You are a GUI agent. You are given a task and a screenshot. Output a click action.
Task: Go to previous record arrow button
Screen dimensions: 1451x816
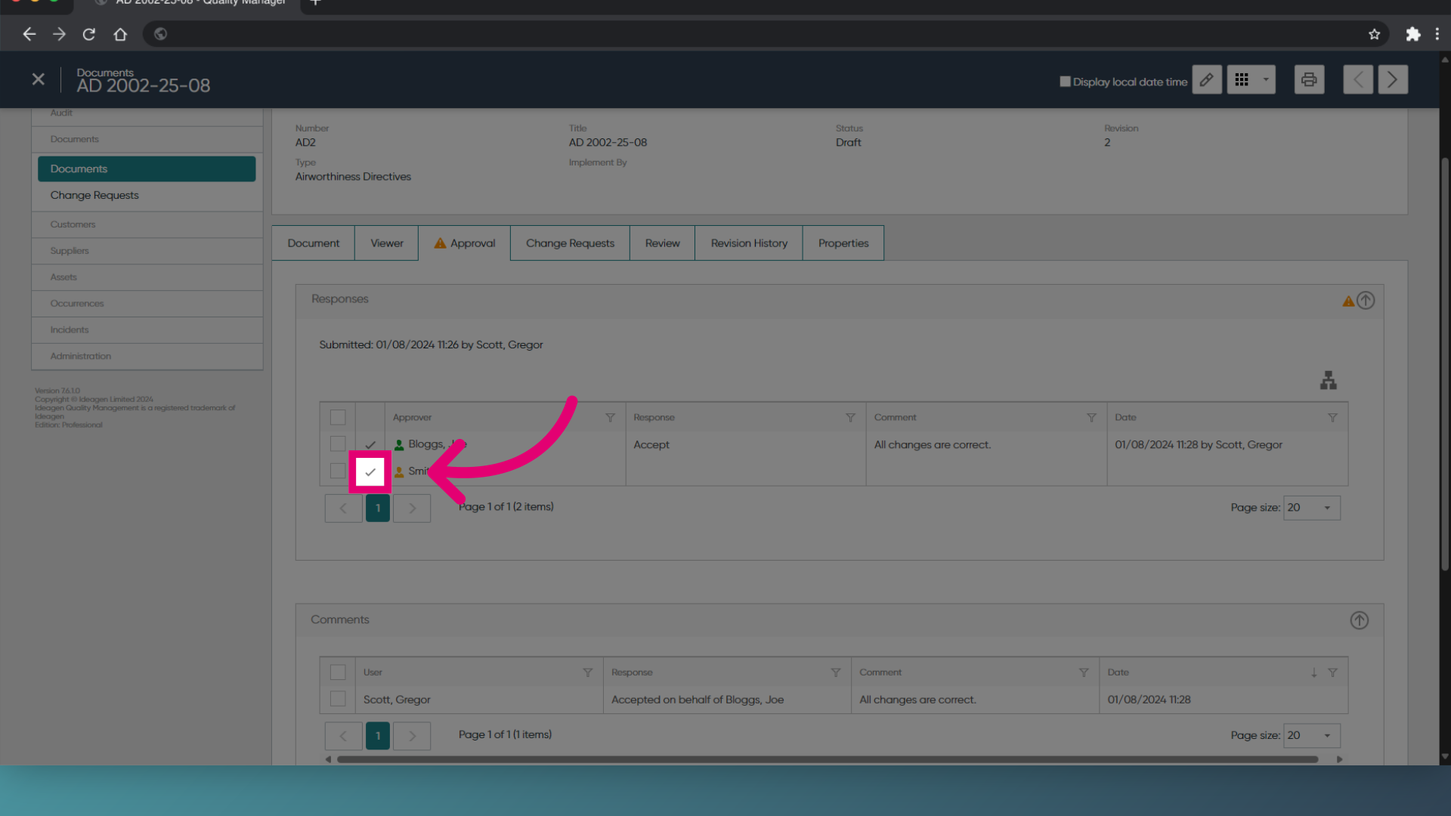[1358, 80]
